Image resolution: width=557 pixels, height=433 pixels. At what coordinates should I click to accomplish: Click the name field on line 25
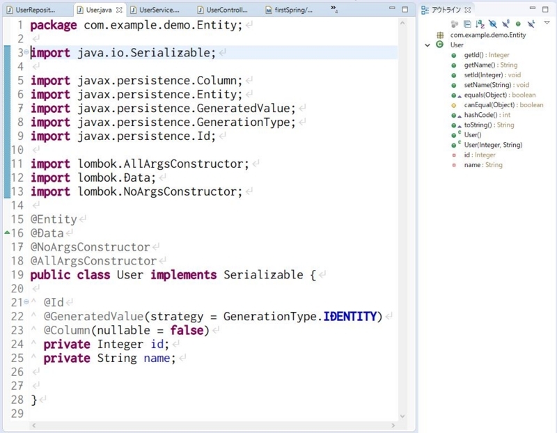[157, 358]
